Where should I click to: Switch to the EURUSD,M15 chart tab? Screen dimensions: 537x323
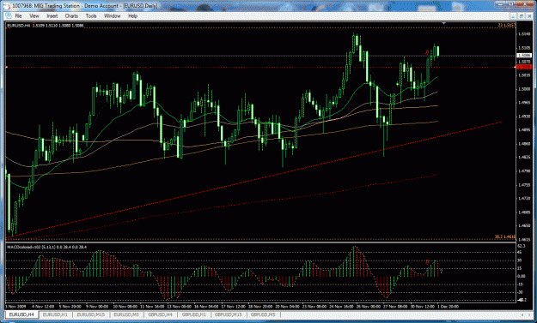[91, 314]
